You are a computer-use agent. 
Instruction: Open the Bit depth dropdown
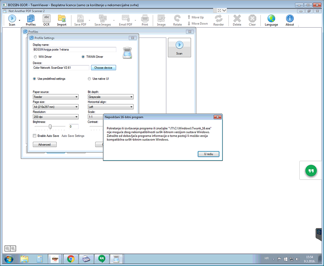(110, 97)
